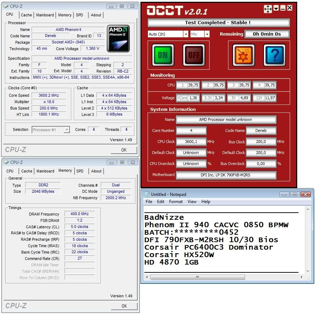The image size is (316, 314).
Task: Click the OCCT move window cross-arrows icon
Action: [268, 9]
